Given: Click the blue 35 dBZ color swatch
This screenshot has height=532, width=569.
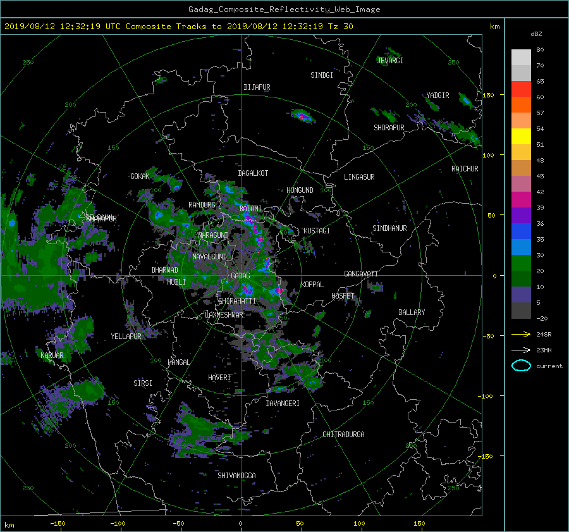Looking at the screenshot, I should (521, 232).
